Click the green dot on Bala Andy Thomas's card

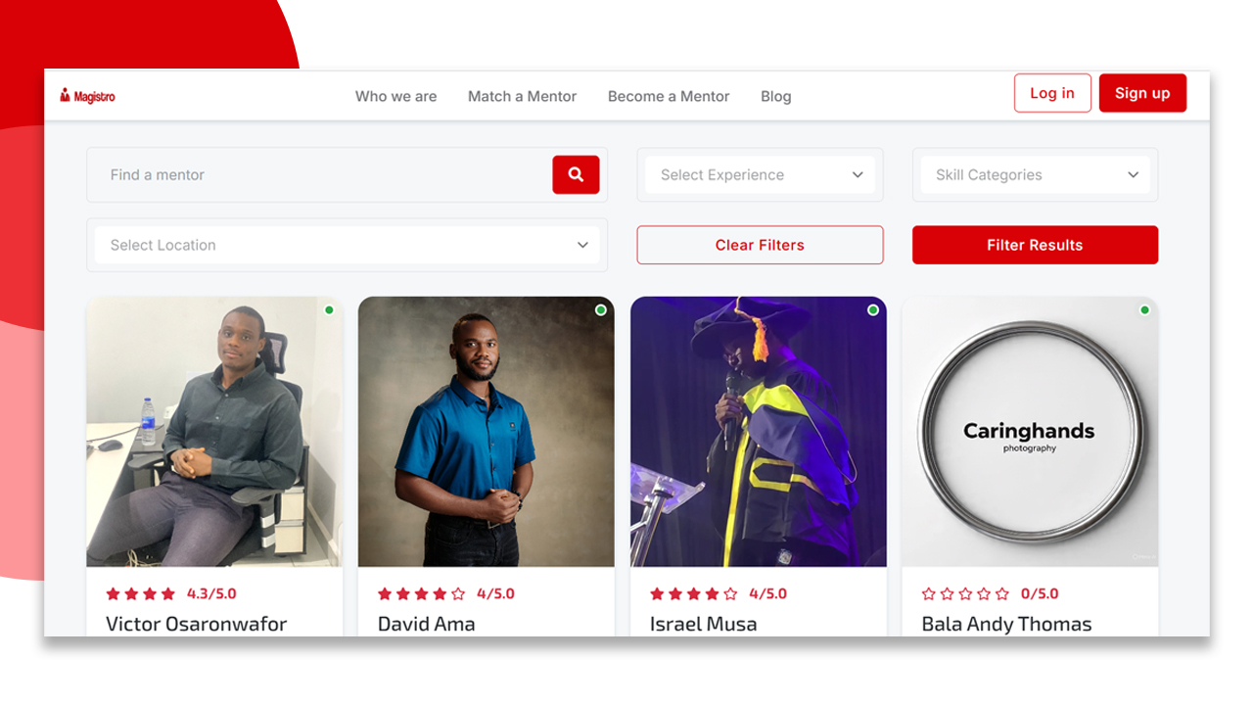1144,310
